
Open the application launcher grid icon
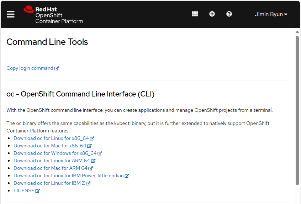coord(195,14)
